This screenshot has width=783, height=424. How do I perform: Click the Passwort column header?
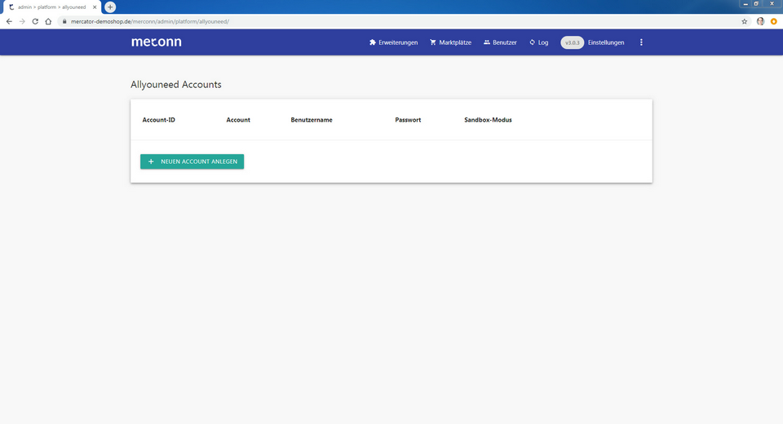pyautogui.click(x=408, y=120)
